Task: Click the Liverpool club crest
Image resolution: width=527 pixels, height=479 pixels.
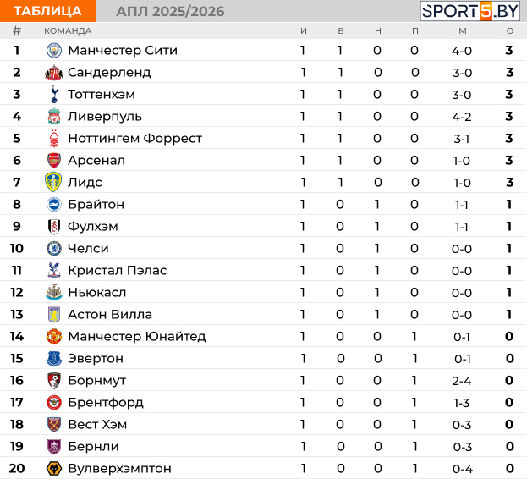Action: (x=54, y=116)
